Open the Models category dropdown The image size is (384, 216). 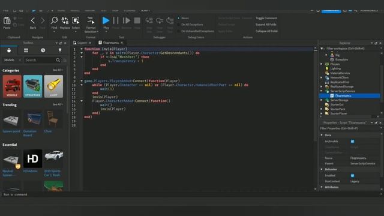coord(13,60)
